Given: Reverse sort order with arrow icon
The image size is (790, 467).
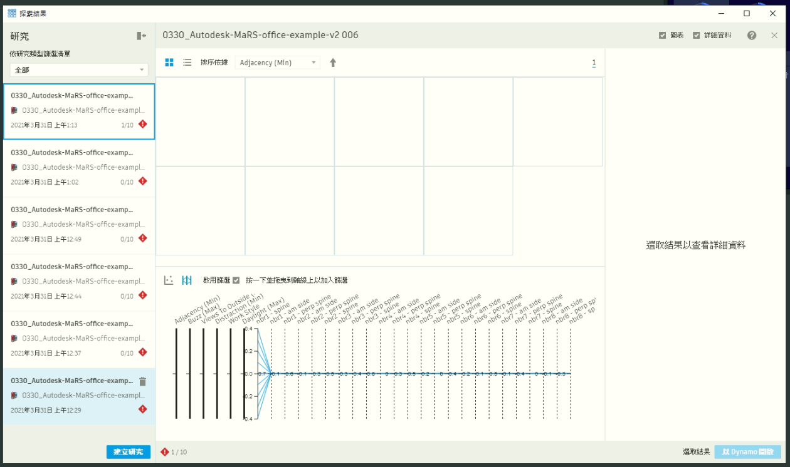Looking at the screenshot, I should point(333,63).
